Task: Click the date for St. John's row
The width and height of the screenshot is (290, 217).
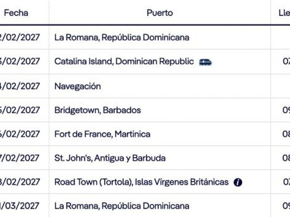Action: pos(20,158)
